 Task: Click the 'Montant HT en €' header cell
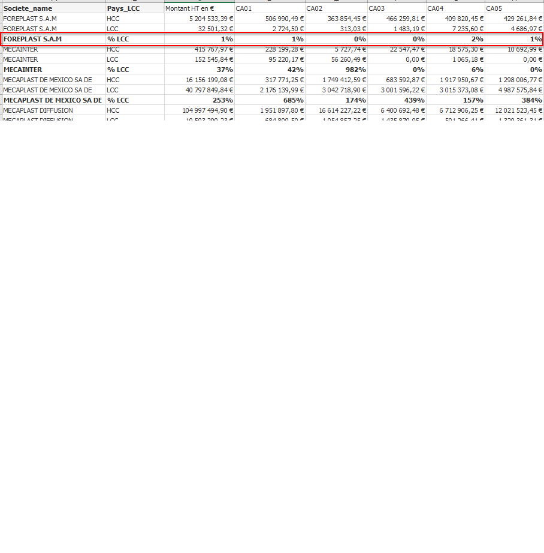click(x=200, y=8)
